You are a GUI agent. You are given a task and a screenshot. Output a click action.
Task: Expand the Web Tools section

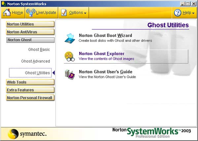(30, 82)
